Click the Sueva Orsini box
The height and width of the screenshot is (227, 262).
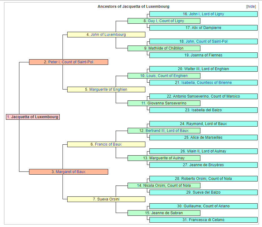106,199
